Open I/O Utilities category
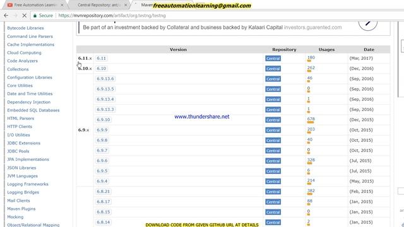Screen dimensions: 404x227 (18, 135)
